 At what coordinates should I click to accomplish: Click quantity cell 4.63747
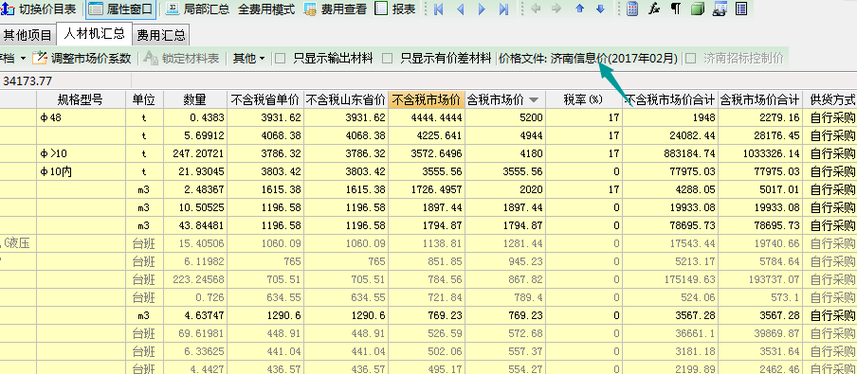coord(194,315)
